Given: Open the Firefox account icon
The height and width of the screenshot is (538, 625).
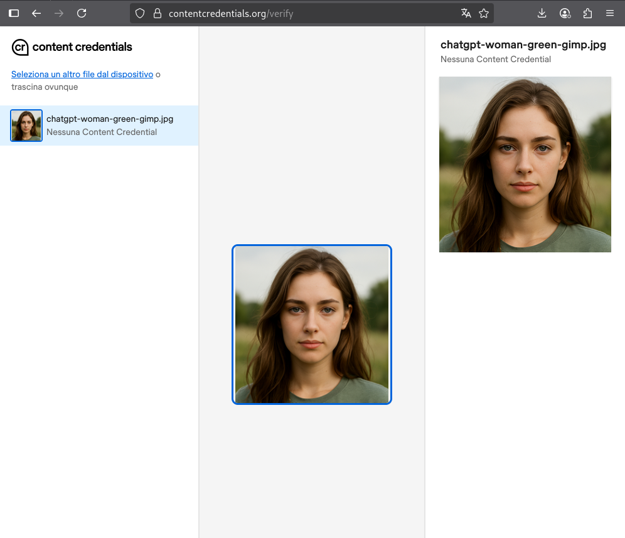Looking at the screenshot, I should click(565, 13).
